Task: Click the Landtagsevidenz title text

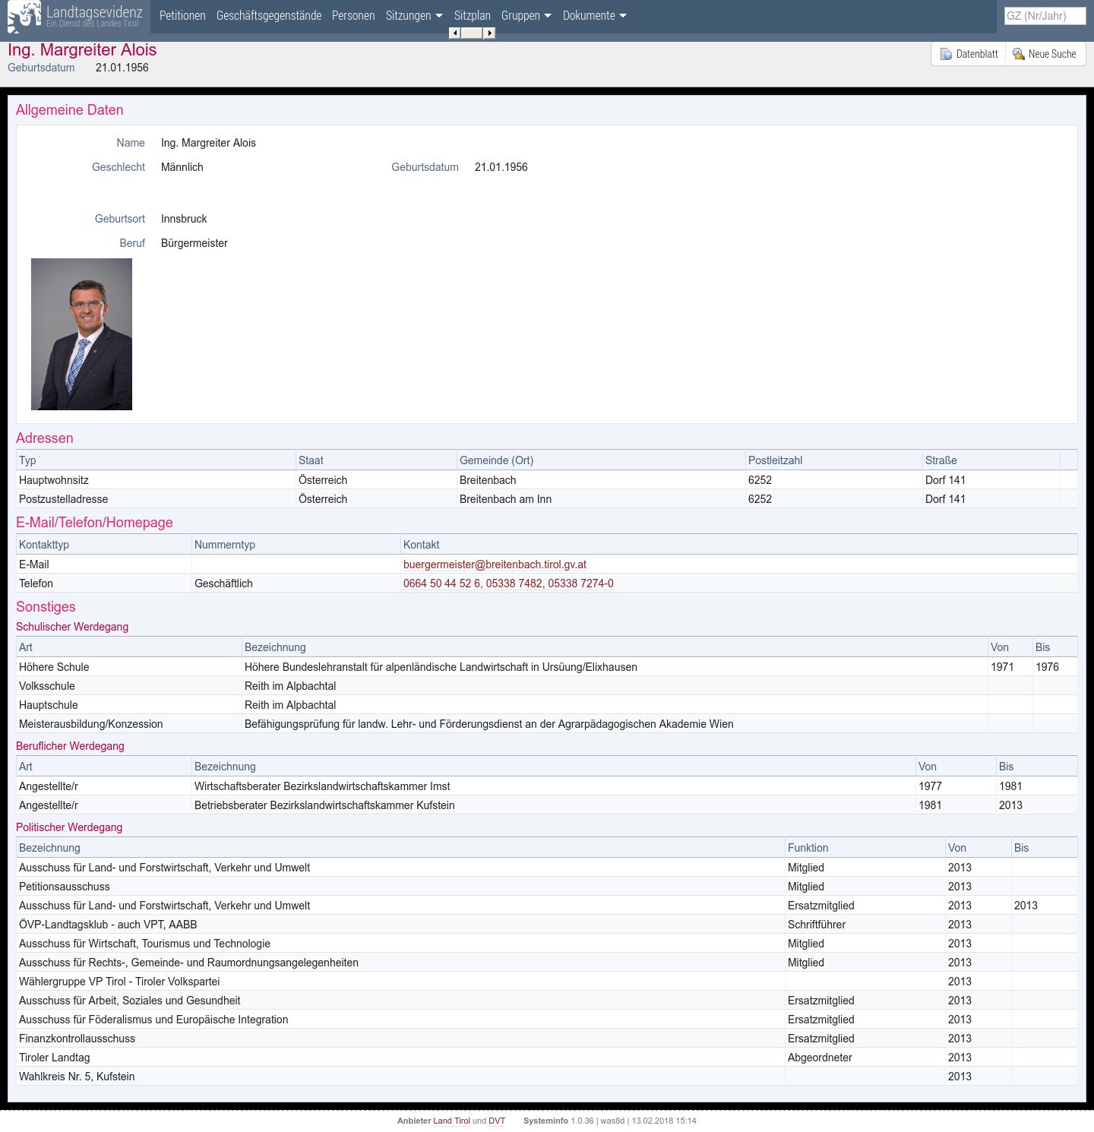Action: click(x=94, y=12)
